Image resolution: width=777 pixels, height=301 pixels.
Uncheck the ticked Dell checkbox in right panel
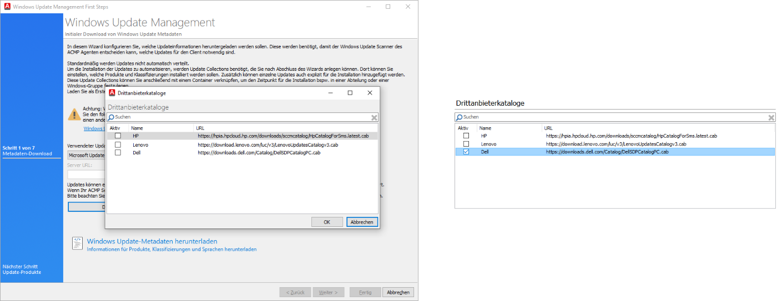pyautogui.click(x=466, y=152)
